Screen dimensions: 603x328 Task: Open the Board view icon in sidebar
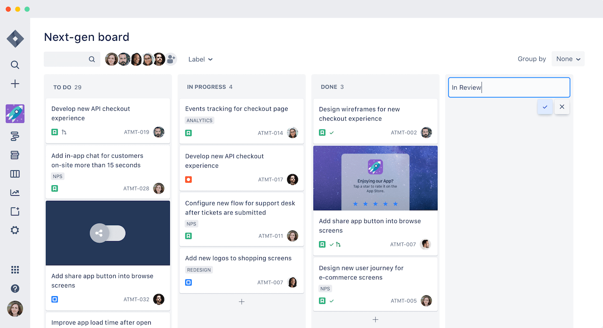(15, 174)
